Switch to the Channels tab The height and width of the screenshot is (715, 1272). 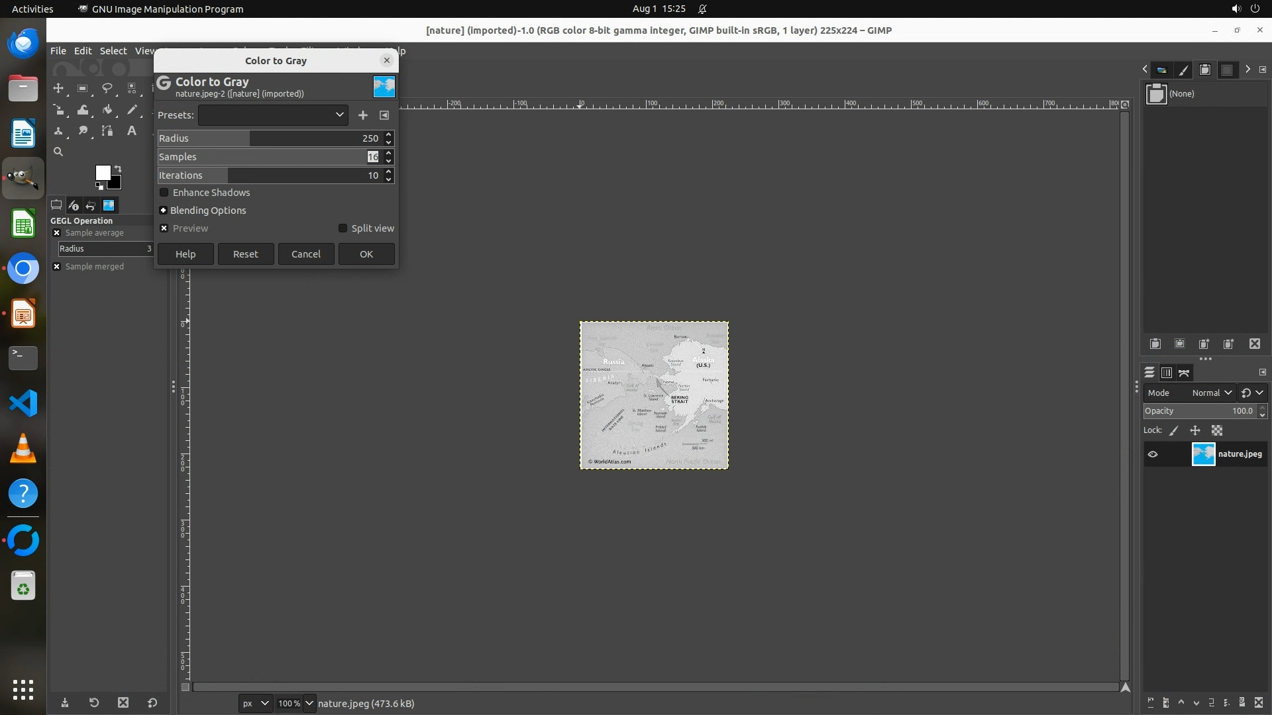[x=1167, y=373]
